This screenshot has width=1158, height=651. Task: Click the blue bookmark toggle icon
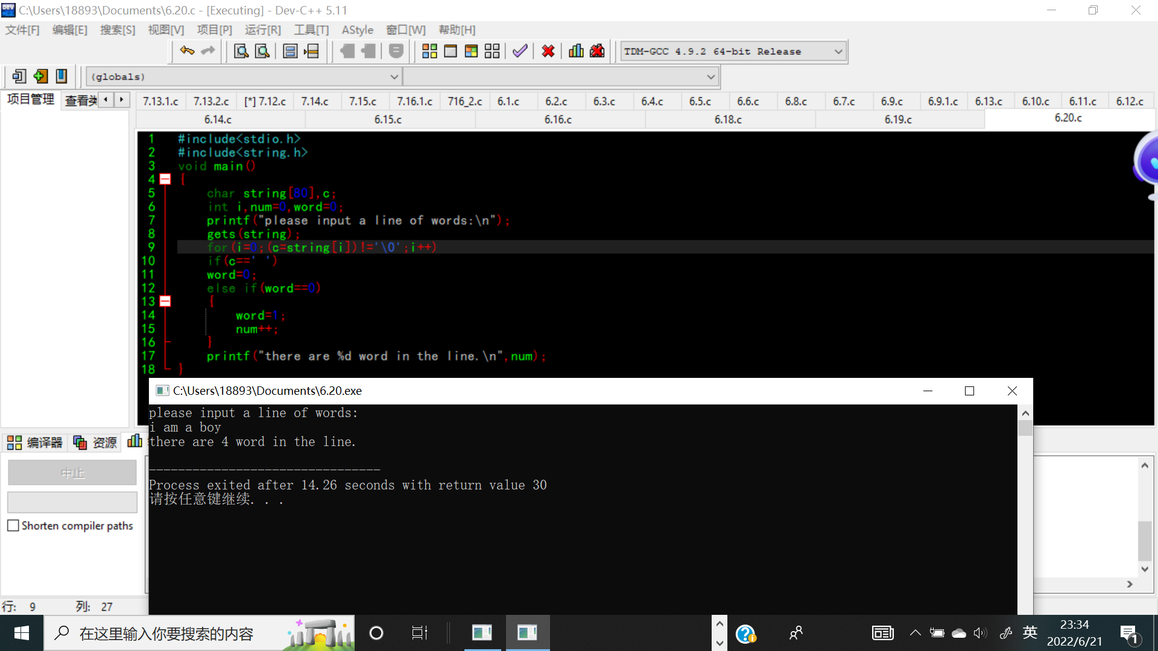pyautogui.click(x=62, y=77)
